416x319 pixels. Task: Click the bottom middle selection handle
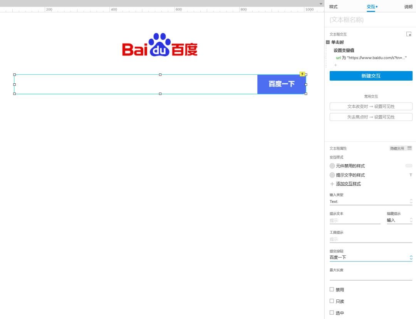160,94
